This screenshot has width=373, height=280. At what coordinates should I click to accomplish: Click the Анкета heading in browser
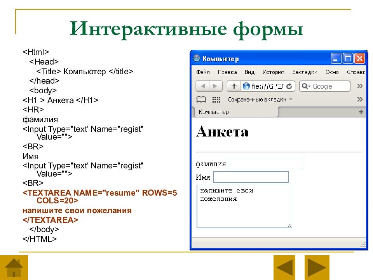[x=222, y=131]
